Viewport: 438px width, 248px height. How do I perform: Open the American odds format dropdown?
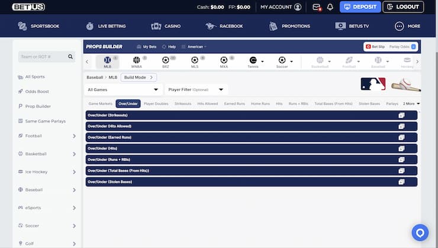[x=194, y=47]
